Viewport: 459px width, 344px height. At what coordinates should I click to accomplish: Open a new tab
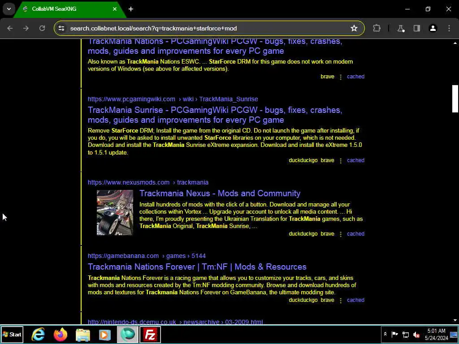pyautogui.click(x=131, y=9)
